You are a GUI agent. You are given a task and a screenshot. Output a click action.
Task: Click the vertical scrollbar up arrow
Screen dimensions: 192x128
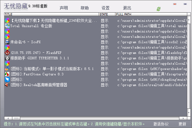click(188, 20)
